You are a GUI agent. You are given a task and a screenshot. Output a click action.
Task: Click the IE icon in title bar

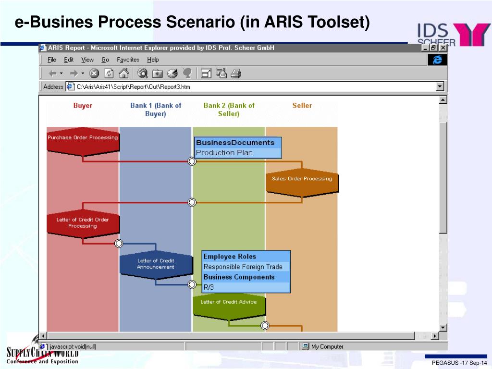[x=43, y=48]
